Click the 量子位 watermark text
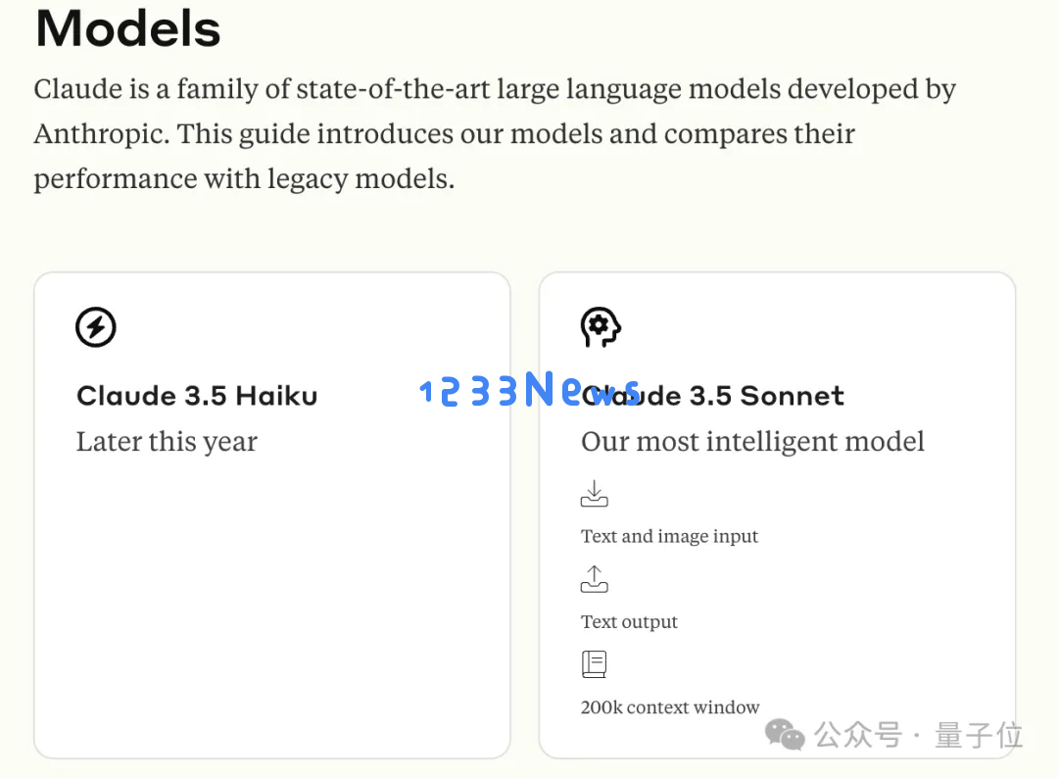The image size is (1058, 778). (x=979, y=736)
